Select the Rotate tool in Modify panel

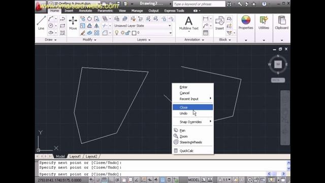tap(89, 19)
